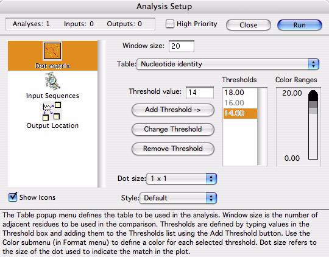Open the Style dropdown menu
The image size is (329, 257).
(x=178, y=198)
